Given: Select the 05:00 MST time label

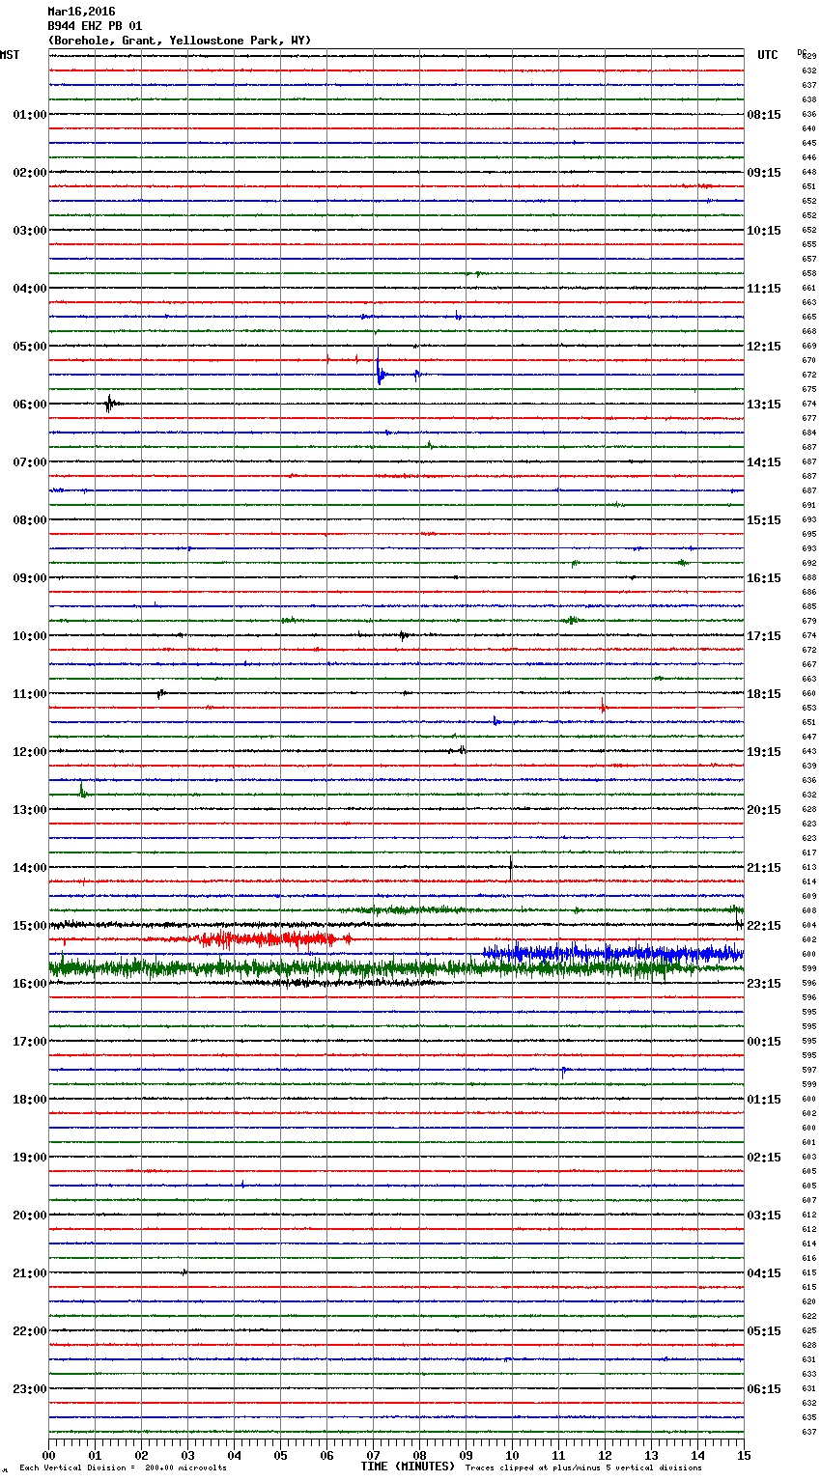Looking at the screenshot, I should (29, 347).
